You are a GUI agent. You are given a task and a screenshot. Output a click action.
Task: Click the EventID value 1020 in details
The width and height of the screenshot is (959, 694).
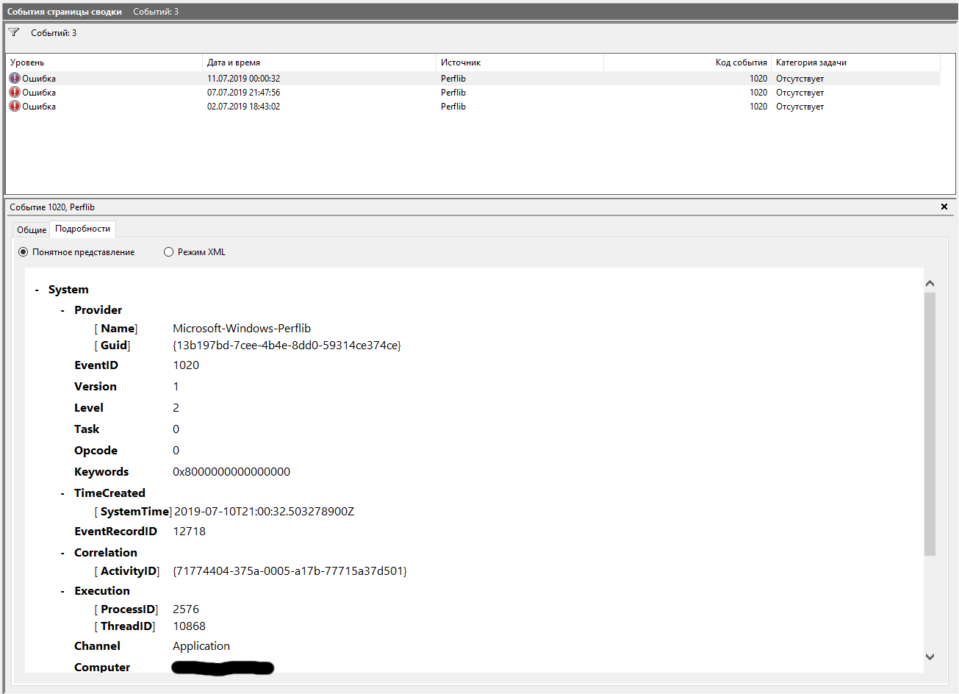click(x=186, y=365)
